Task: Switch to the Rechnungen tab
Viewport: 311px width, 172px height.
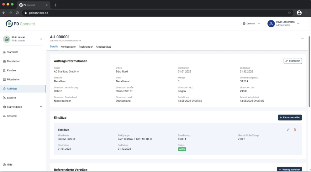Action: pyautogui.click(x=86, y=47)
